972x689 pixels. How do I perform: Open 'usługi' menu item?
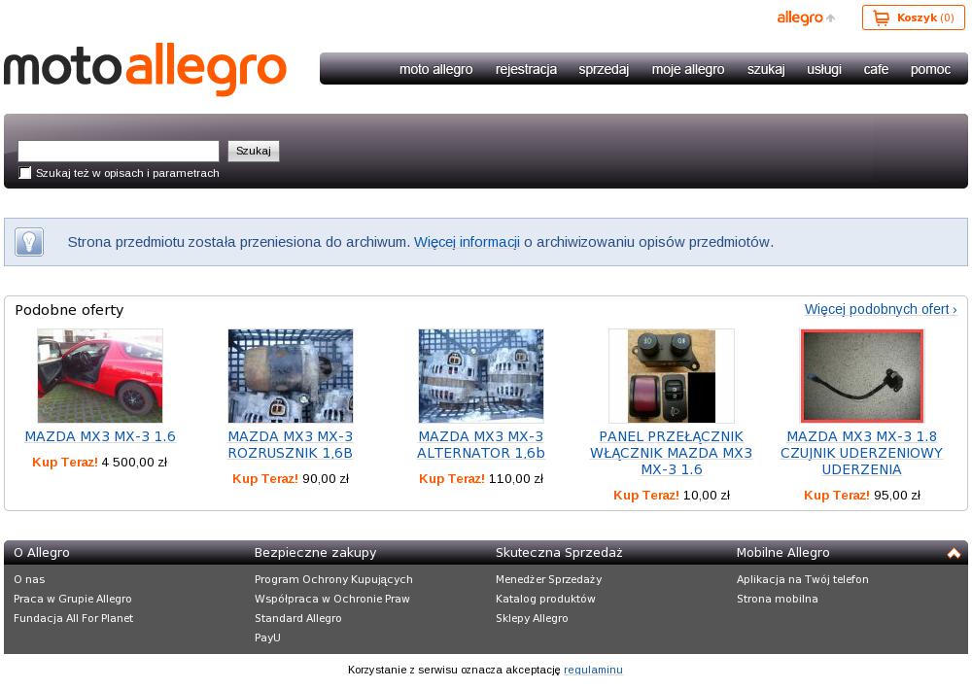tap(824, 69)
